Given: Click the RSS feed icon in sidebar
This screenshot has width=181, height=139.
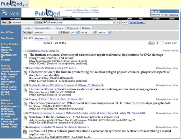Looking at the screenshot, I should point(2,57).
